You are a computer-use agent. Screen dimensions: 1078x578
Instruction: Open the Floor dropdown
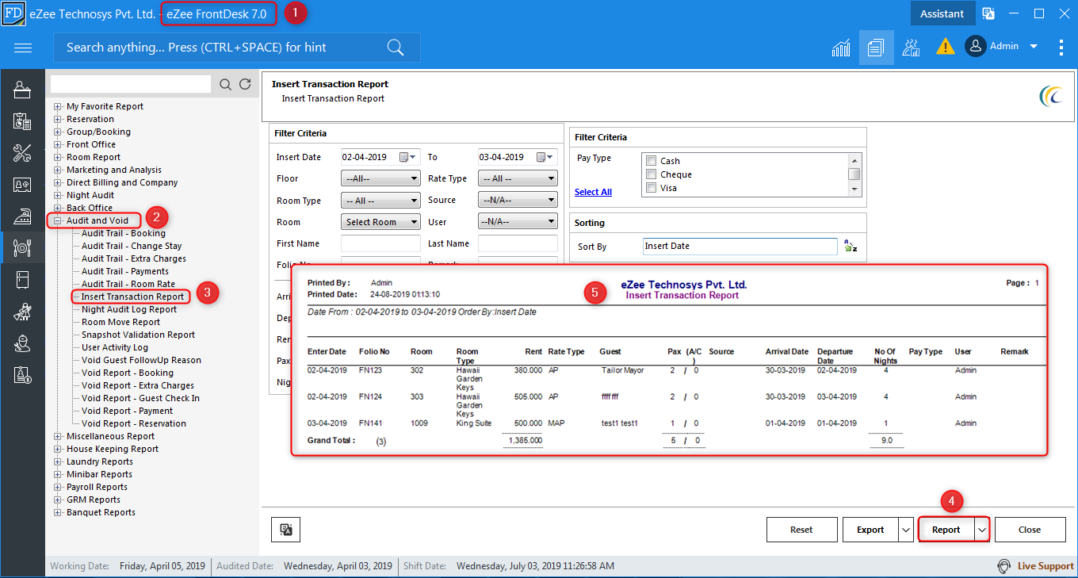[x=380, y=178]
